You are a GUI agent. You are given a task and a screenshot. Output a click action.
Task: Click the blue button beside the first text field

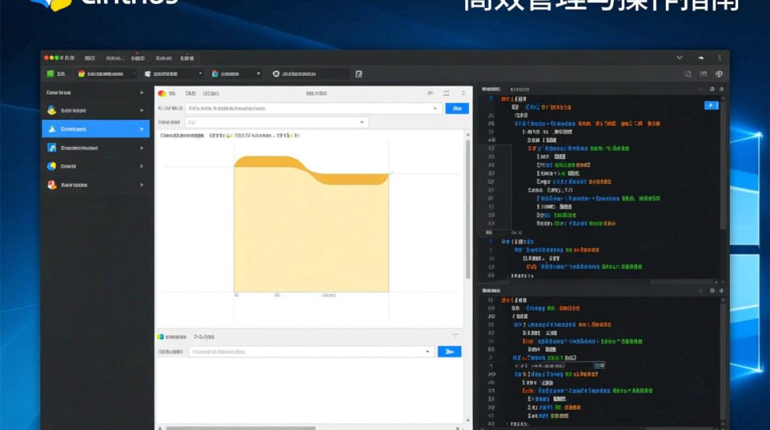coord(457,108)
